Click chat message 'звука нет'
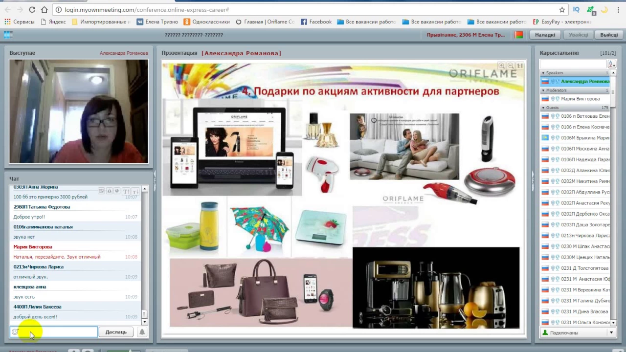 [x=24, y=237]
